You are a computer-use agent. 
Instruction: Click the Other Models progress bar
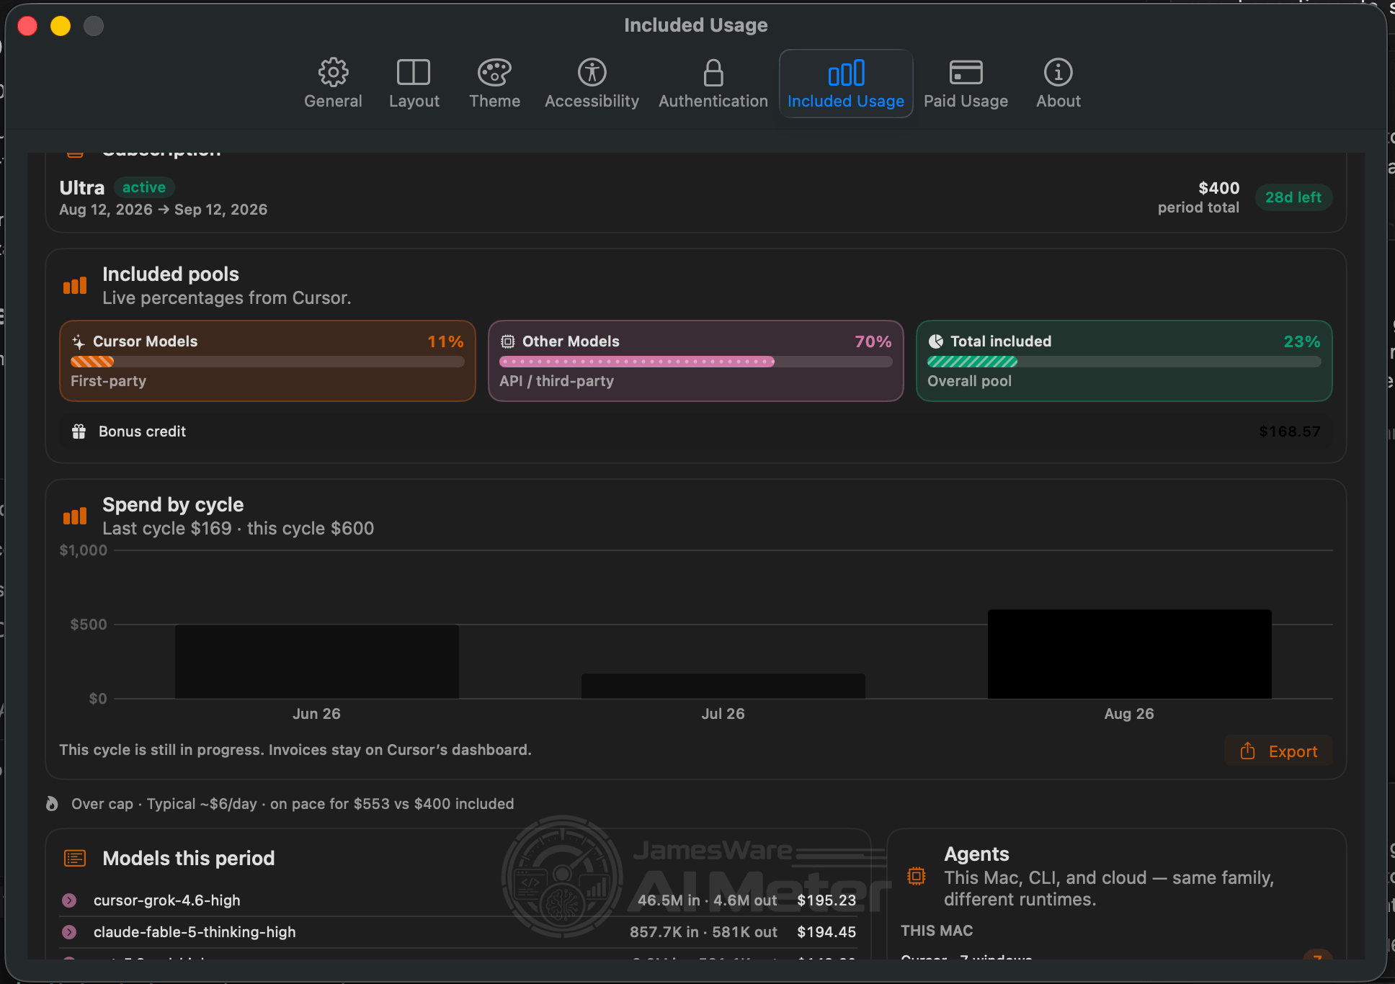pyautogui.click(x=695, y=362)
